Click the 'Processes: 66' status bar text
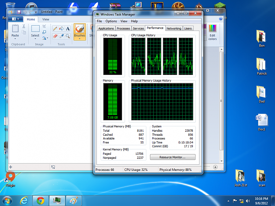 105,170
